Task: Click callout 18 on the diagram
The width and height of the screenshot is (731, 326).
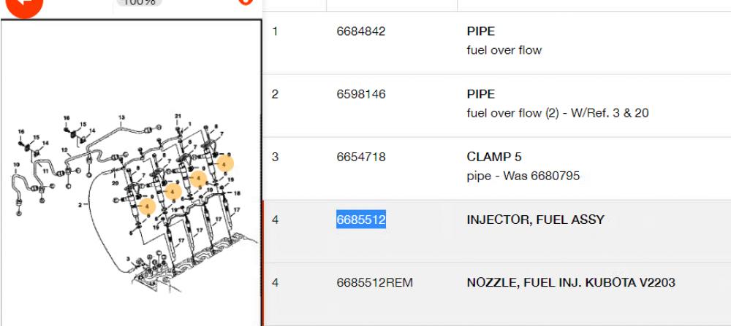Action: click(x=237, y=193)
